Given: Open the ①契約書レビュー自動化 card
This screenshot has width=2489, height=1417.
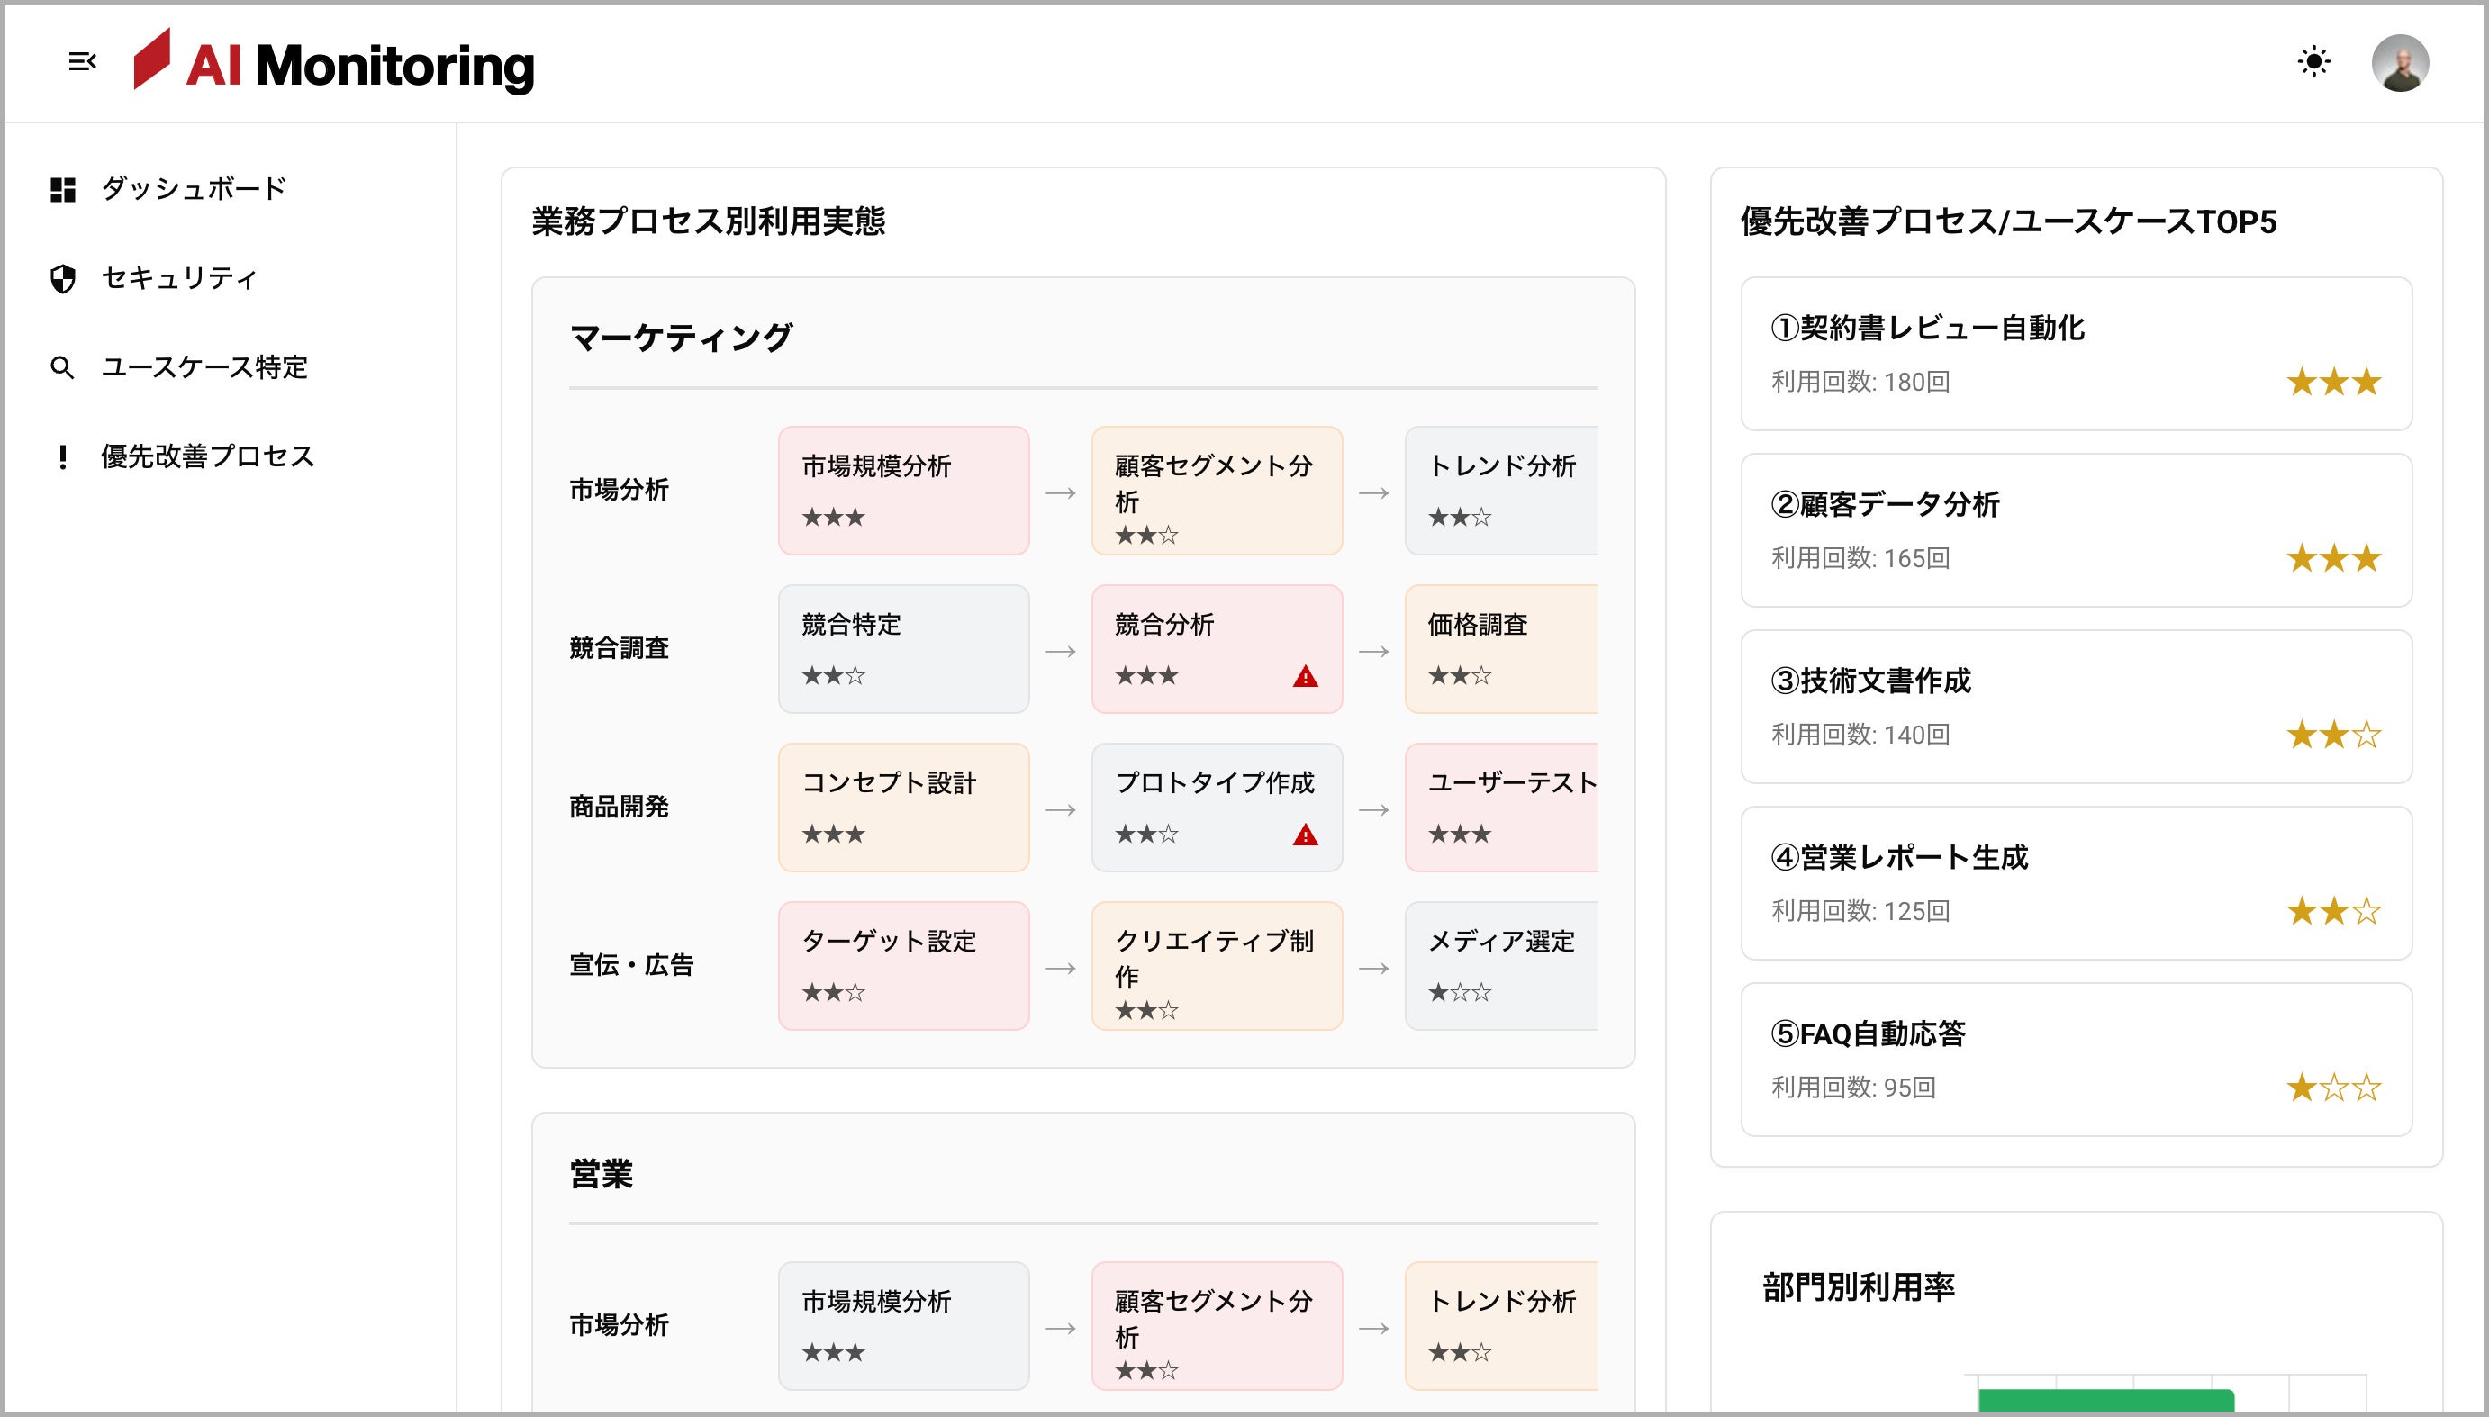Looking at the screenshot, I should pyautogui.click(x=2076, y=353).
